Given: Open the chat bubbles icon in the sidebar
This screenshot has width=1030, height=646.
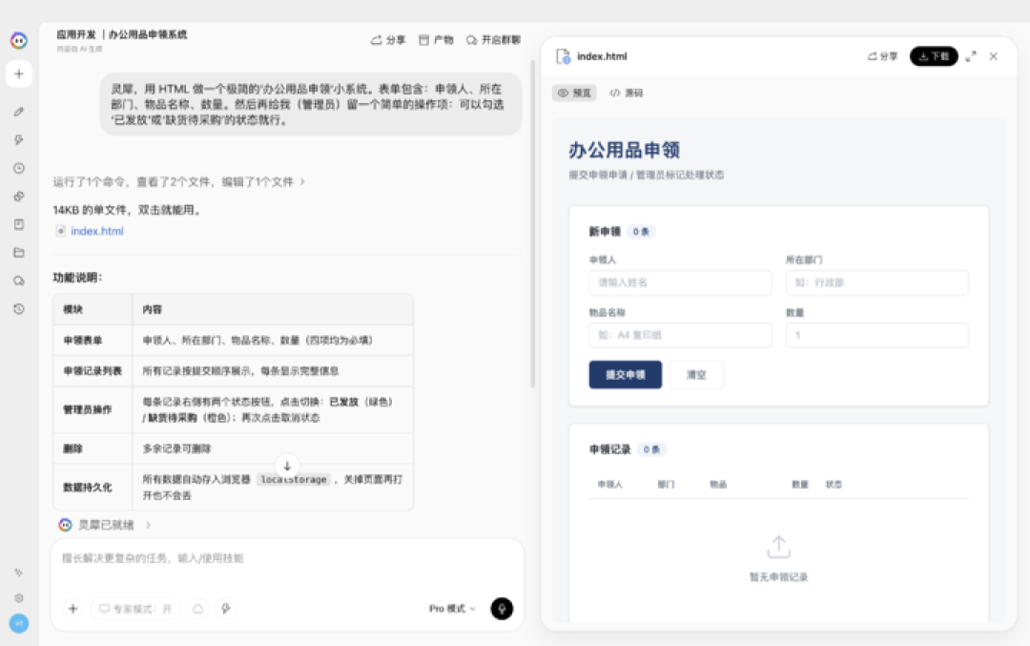Looking at the screenshot, I should click(19, 281).
